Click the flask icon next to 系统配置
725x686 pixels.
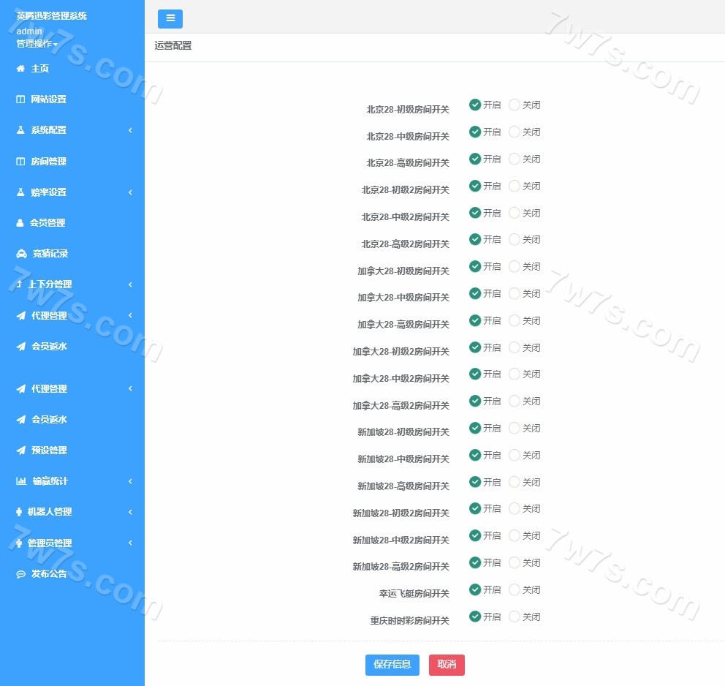click(x=20, y=130)
